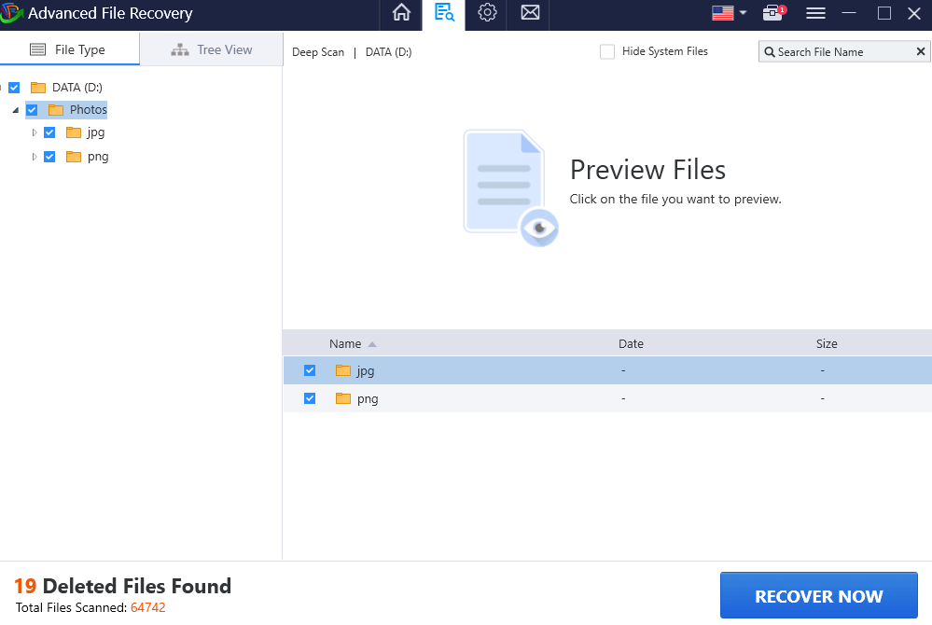Open language dropdown arrow beside flag
Screen dimensions: 932x625
coord(743,12)
